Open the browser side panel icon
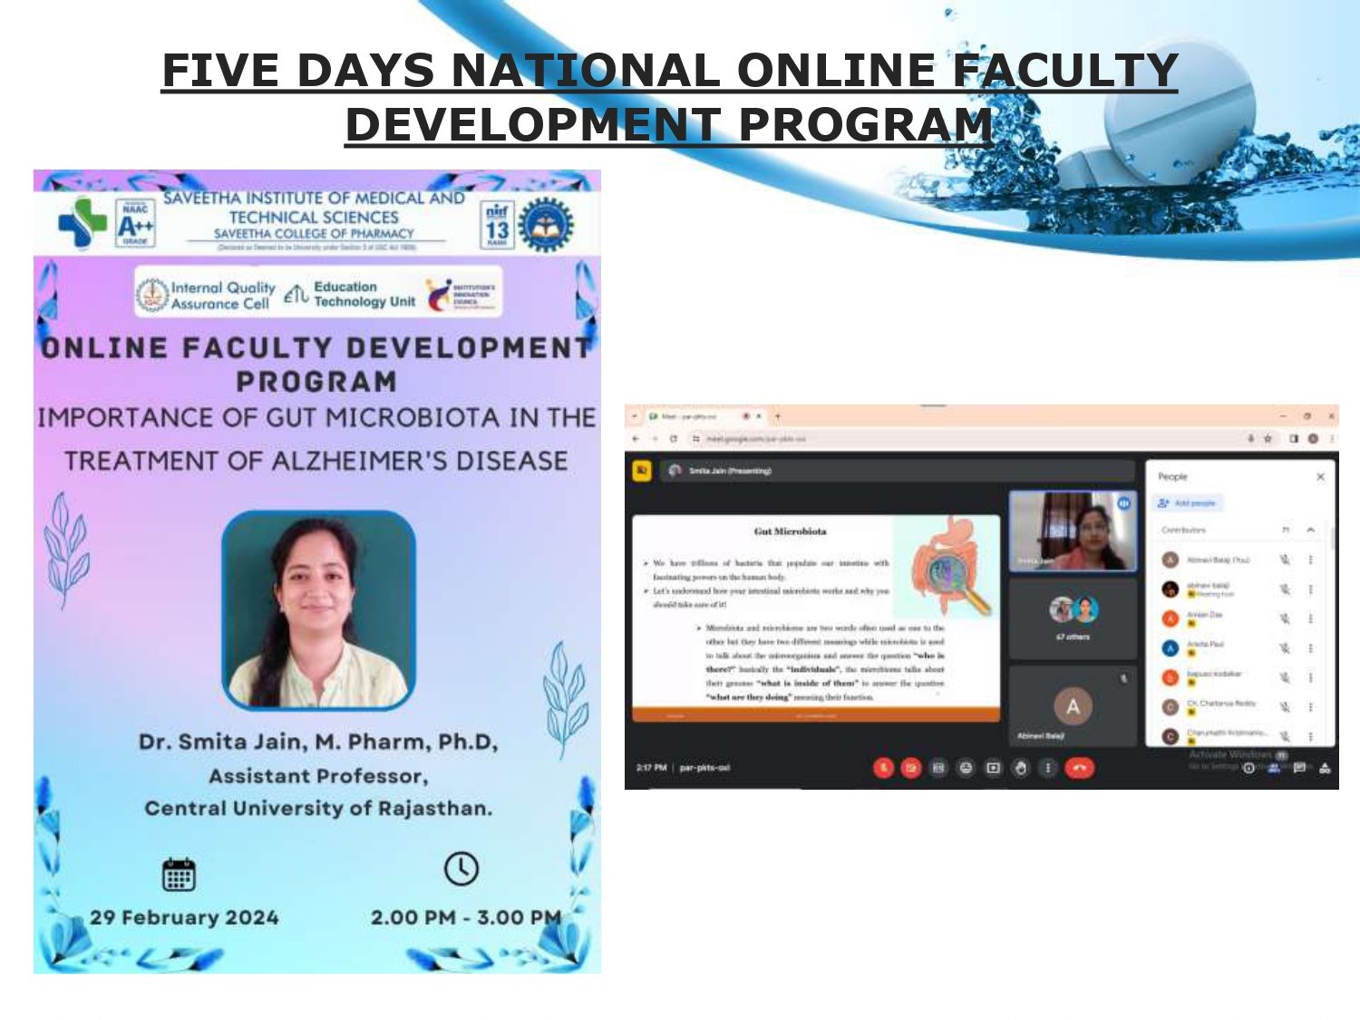The image size is (1360, 1020). pos(1294,439)
